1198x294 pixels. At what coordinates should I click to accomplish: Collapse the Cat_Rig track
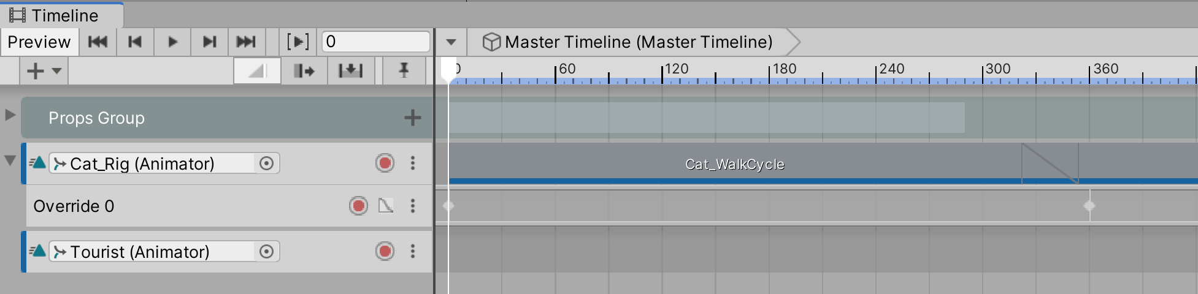coord(10,160)
